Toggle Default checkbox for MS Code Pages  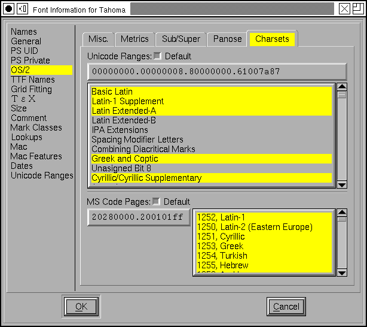(157, 201)
